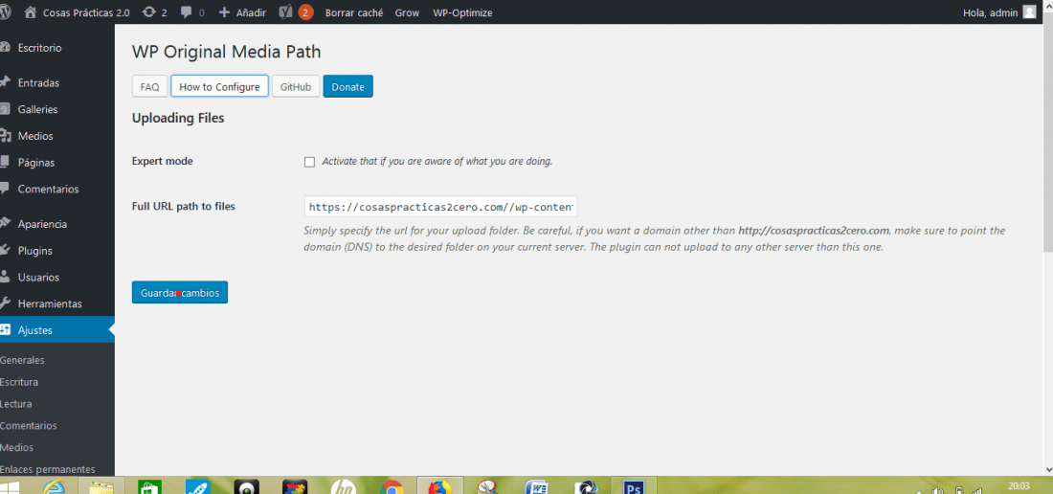Image resolution: width=1053 pixels, height=494 pixels.
Task: Click the admin avatar image
Action: (x=1029, y=12)
